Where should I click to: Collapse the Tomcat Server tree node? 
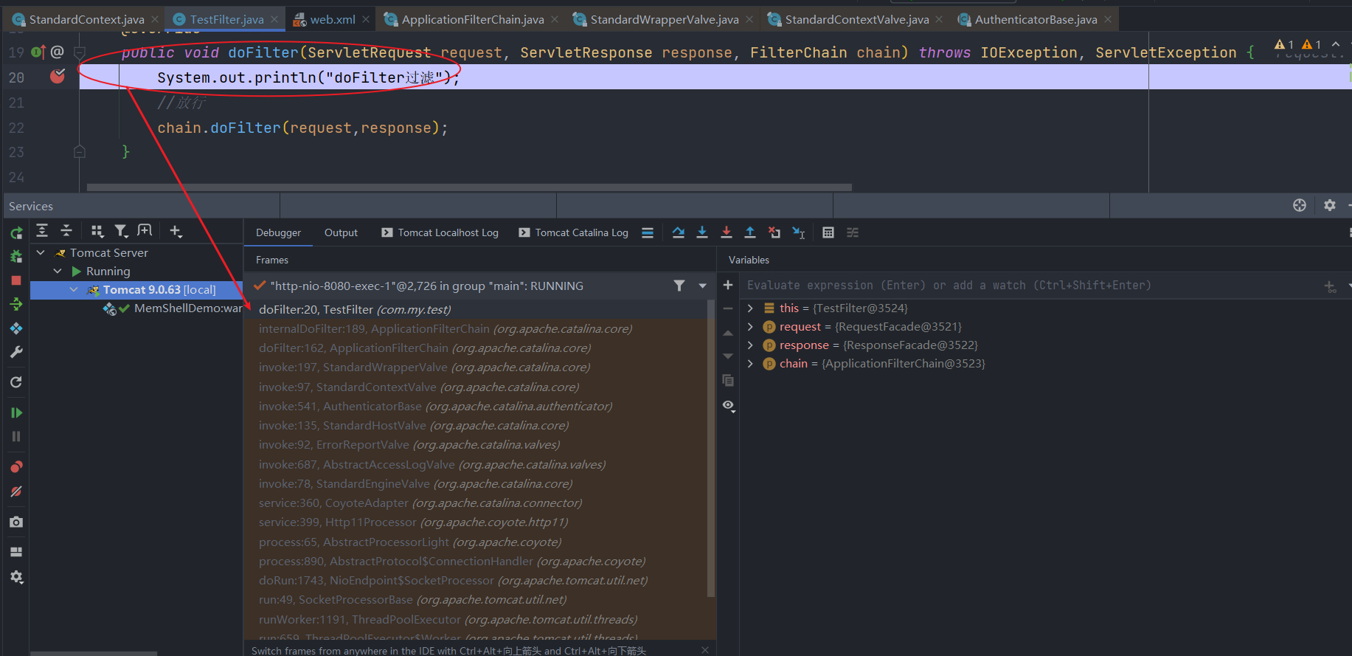[41, 252]
